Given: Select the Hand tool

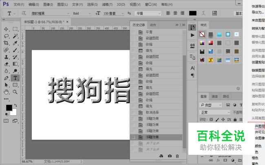Looking at the screenshot, I should pyautogui.click(x=6, y=92).
